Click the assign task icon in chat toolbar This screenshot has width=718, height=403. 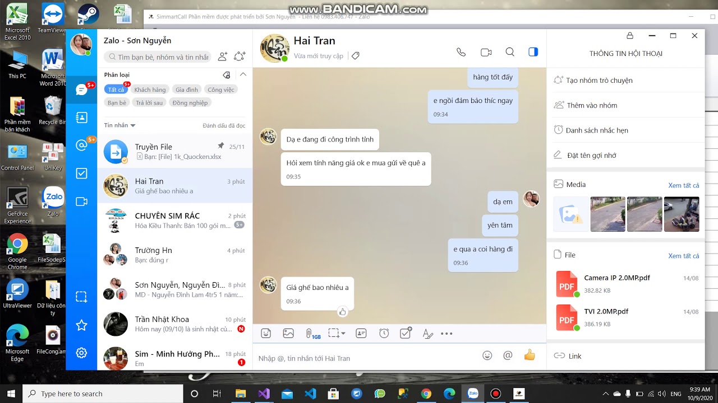coord(406,333)
